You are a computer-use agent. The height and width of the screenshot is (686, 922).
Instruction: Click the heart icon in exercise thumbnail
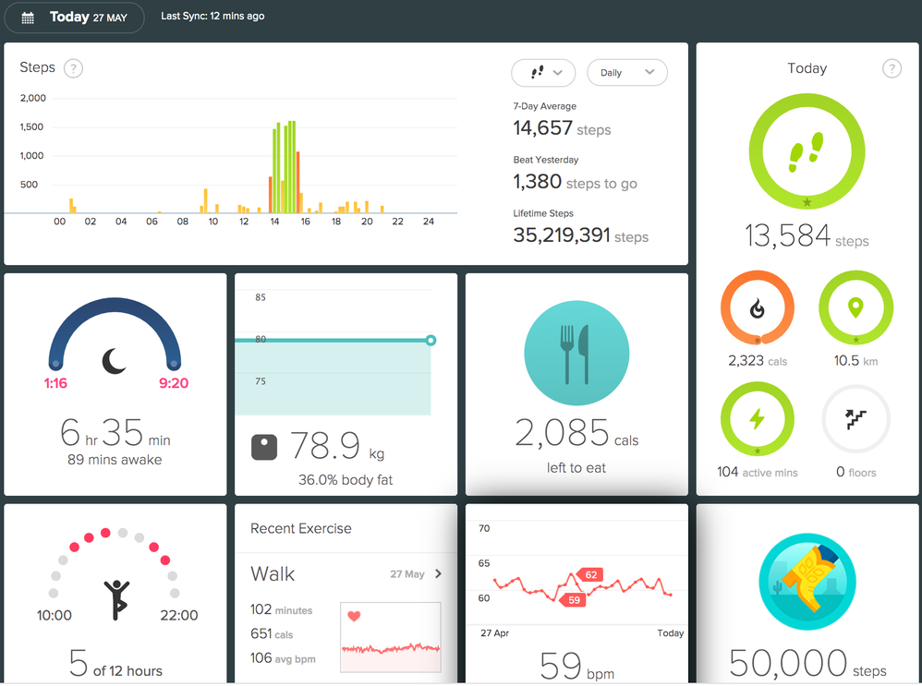(354, 616)
